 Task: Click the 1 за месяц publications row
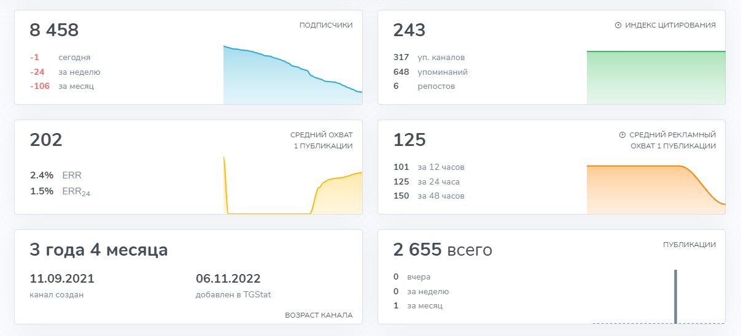tap(418, 305)
